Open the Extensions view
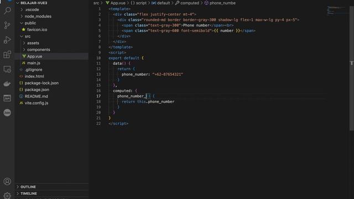This screenshot has width=354, height=199. tap(7, 54)
